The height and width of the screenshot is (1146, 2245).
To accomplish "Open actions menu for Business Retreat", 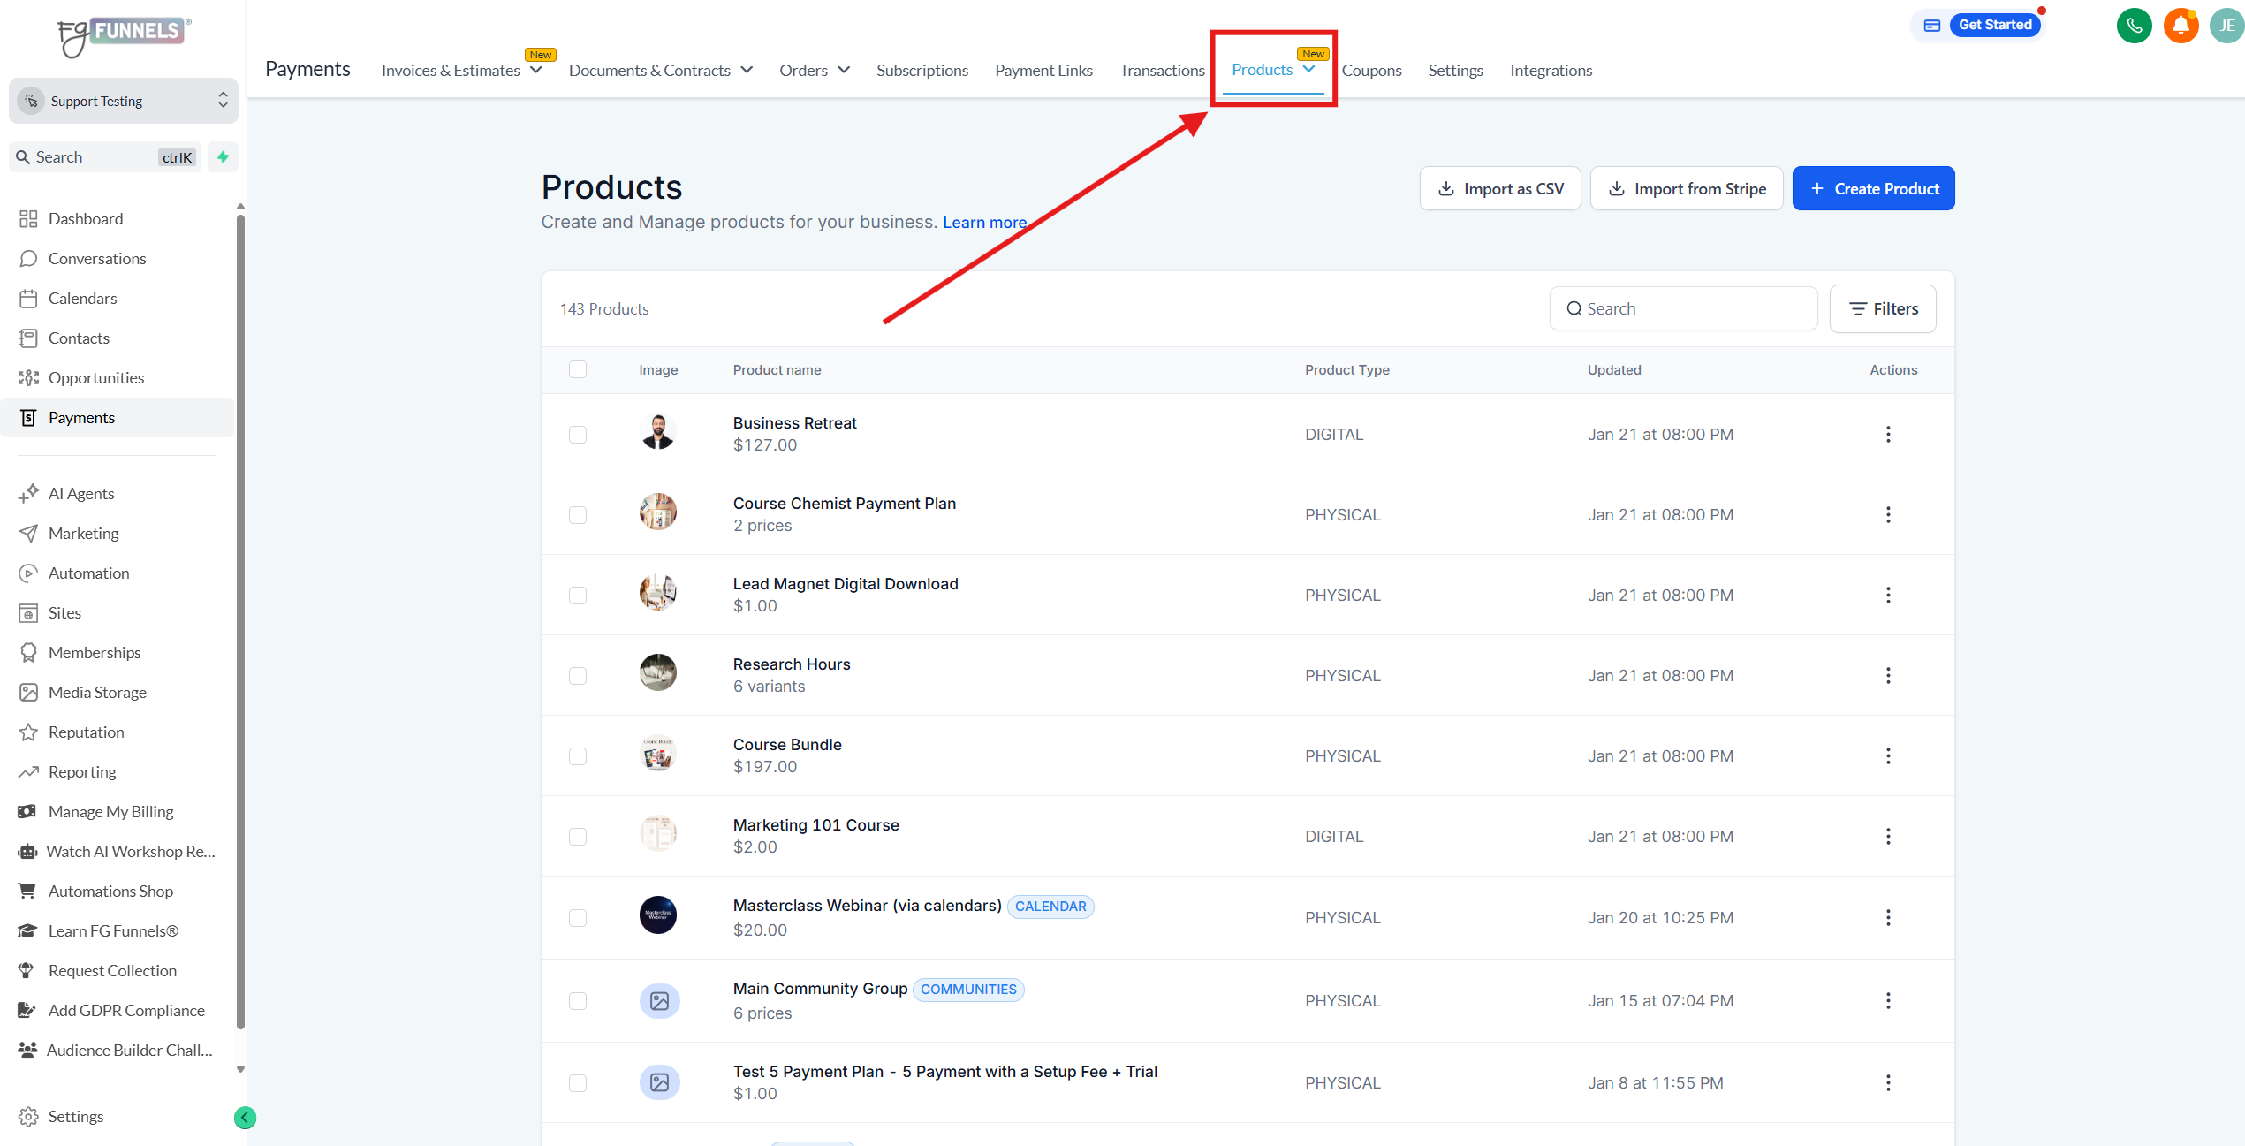I will [1888, 434].
